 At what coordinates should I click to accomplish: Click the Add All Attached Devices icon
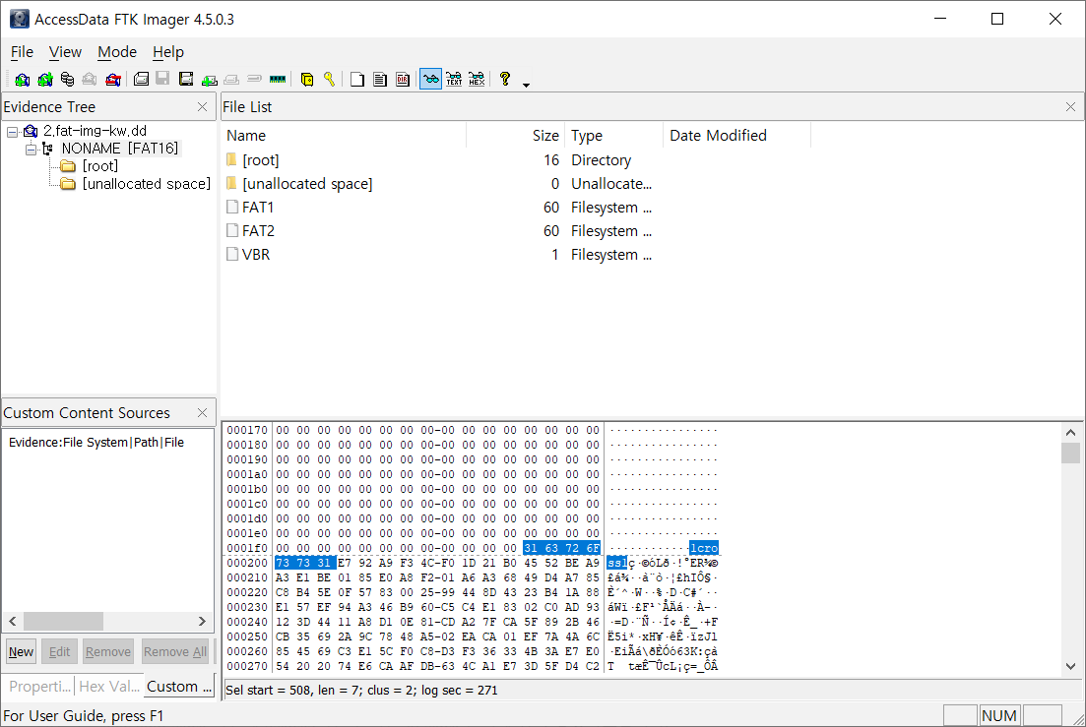(45, 80)
